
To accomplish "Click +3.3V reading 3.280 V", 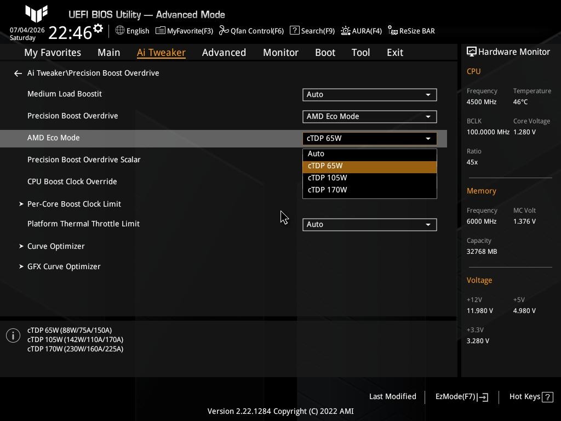I will (478, 341).
